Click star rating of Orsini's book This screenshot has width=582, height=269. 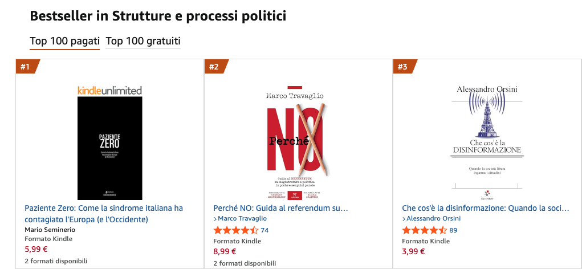tap(424, 230)
